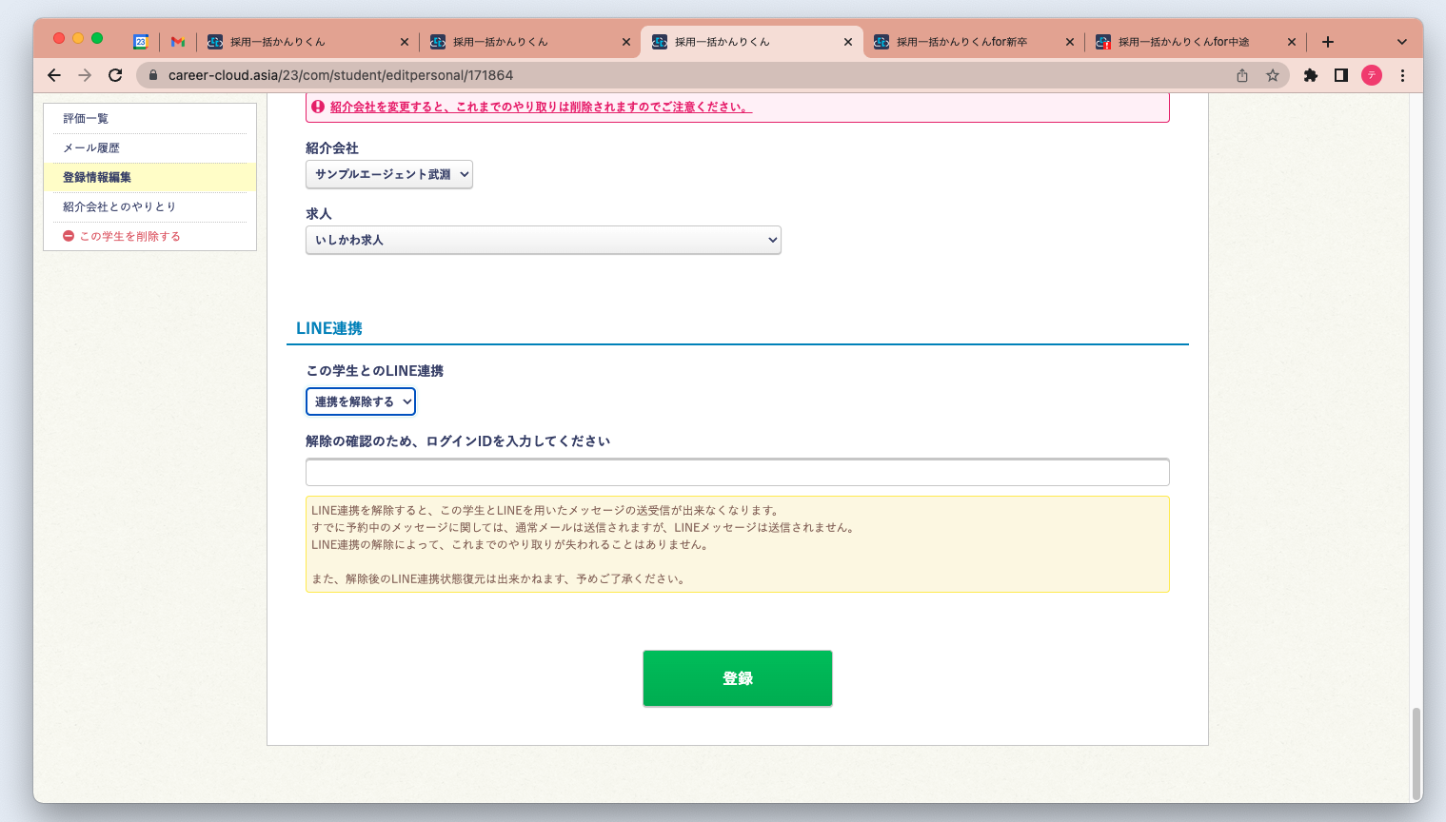The height and width of the screenshot is (822, 1446).
Task: Toggle the browser side panel icon
Action: (x=1341, y=75)
